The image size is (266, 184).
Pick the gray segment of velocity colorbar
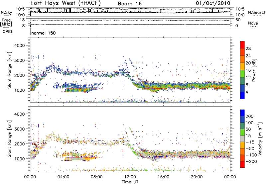(242, 139)
